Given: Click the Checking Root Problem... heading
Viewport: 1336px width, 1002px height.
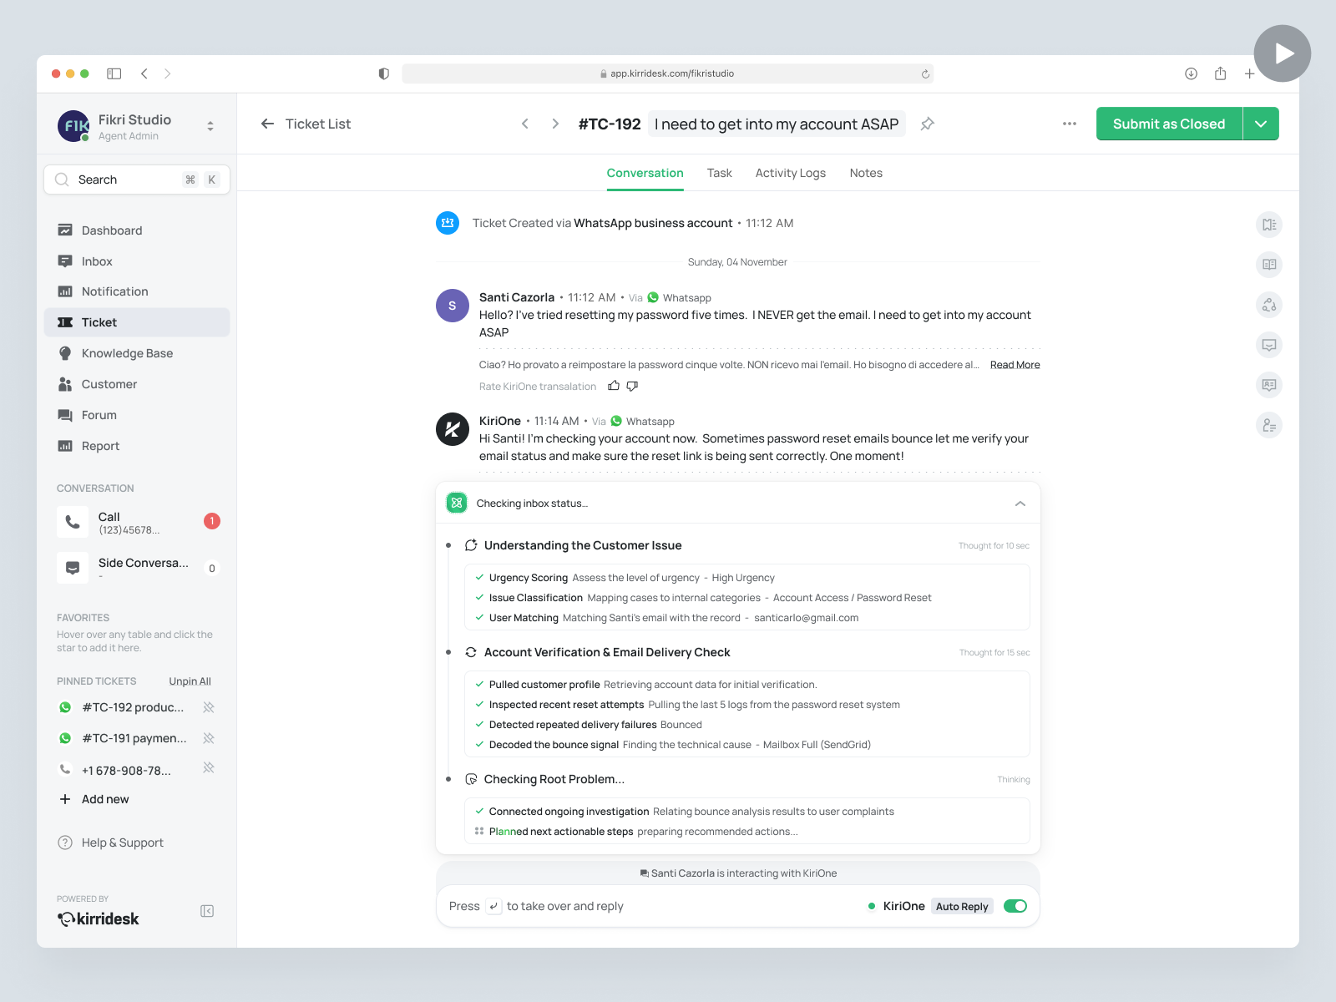Looking at the screenshot, I should click(x=554, y=779).
